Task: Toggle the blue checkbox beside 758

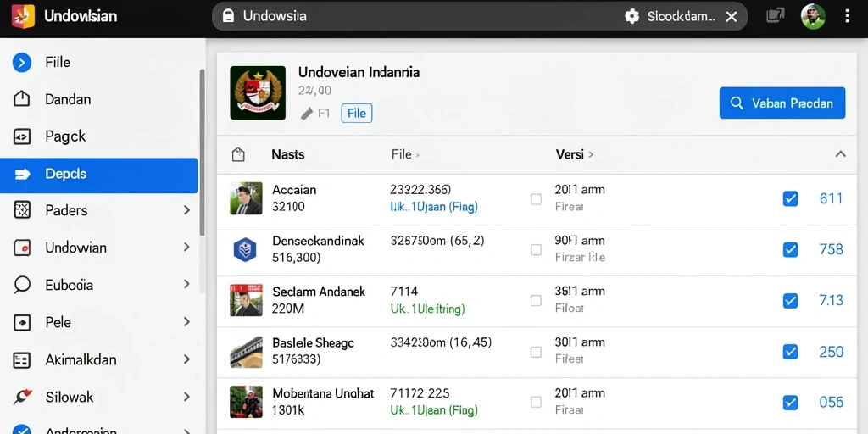Action: 791,250
